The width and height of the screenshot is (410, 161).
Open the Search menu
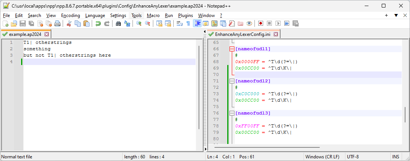click(34, 15)
